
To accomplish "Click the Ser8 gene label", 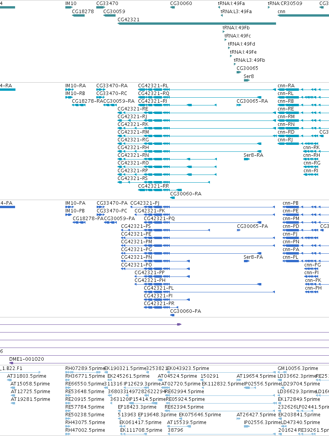I will 249,76.
